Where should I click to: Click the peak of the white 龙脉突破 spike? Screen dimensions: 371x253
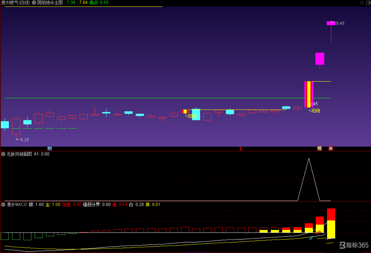coord(309,158)
